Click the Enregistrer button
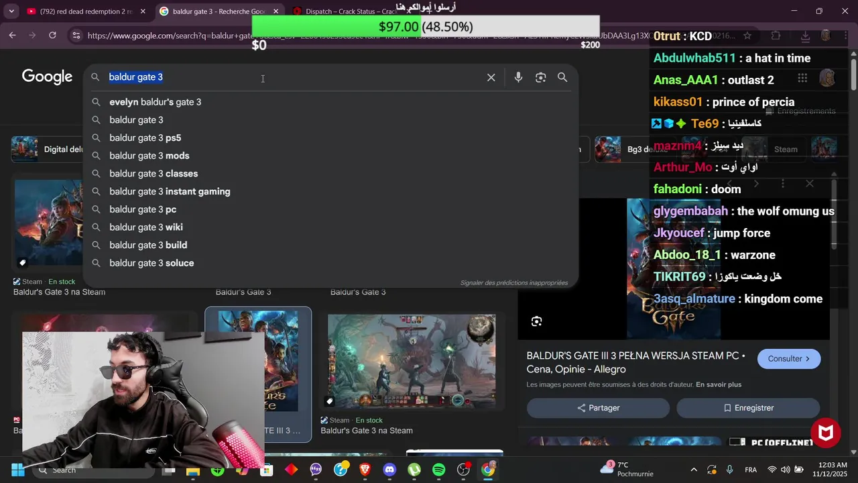 click(748, 408)
